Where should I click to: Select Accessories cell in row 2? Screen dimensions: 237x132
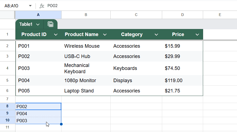(x=136, y=46)
